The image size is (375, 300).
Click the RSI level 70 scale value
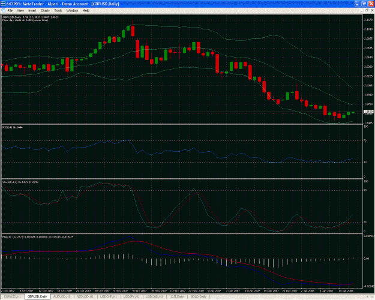point(365,140)
